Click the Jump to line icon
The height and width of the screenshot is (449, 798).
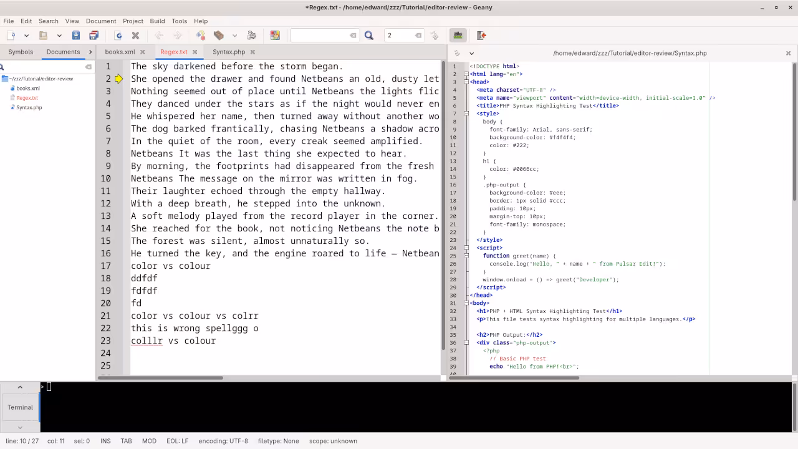coord(435,35)
